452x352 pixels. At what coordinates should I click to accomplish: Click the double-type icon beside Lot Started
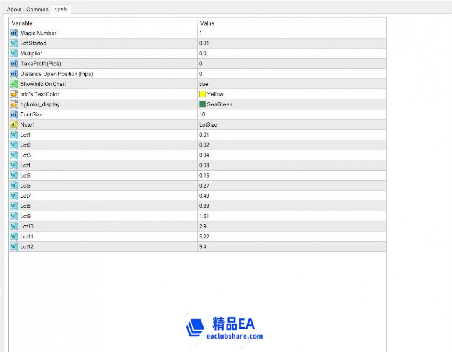14,43
